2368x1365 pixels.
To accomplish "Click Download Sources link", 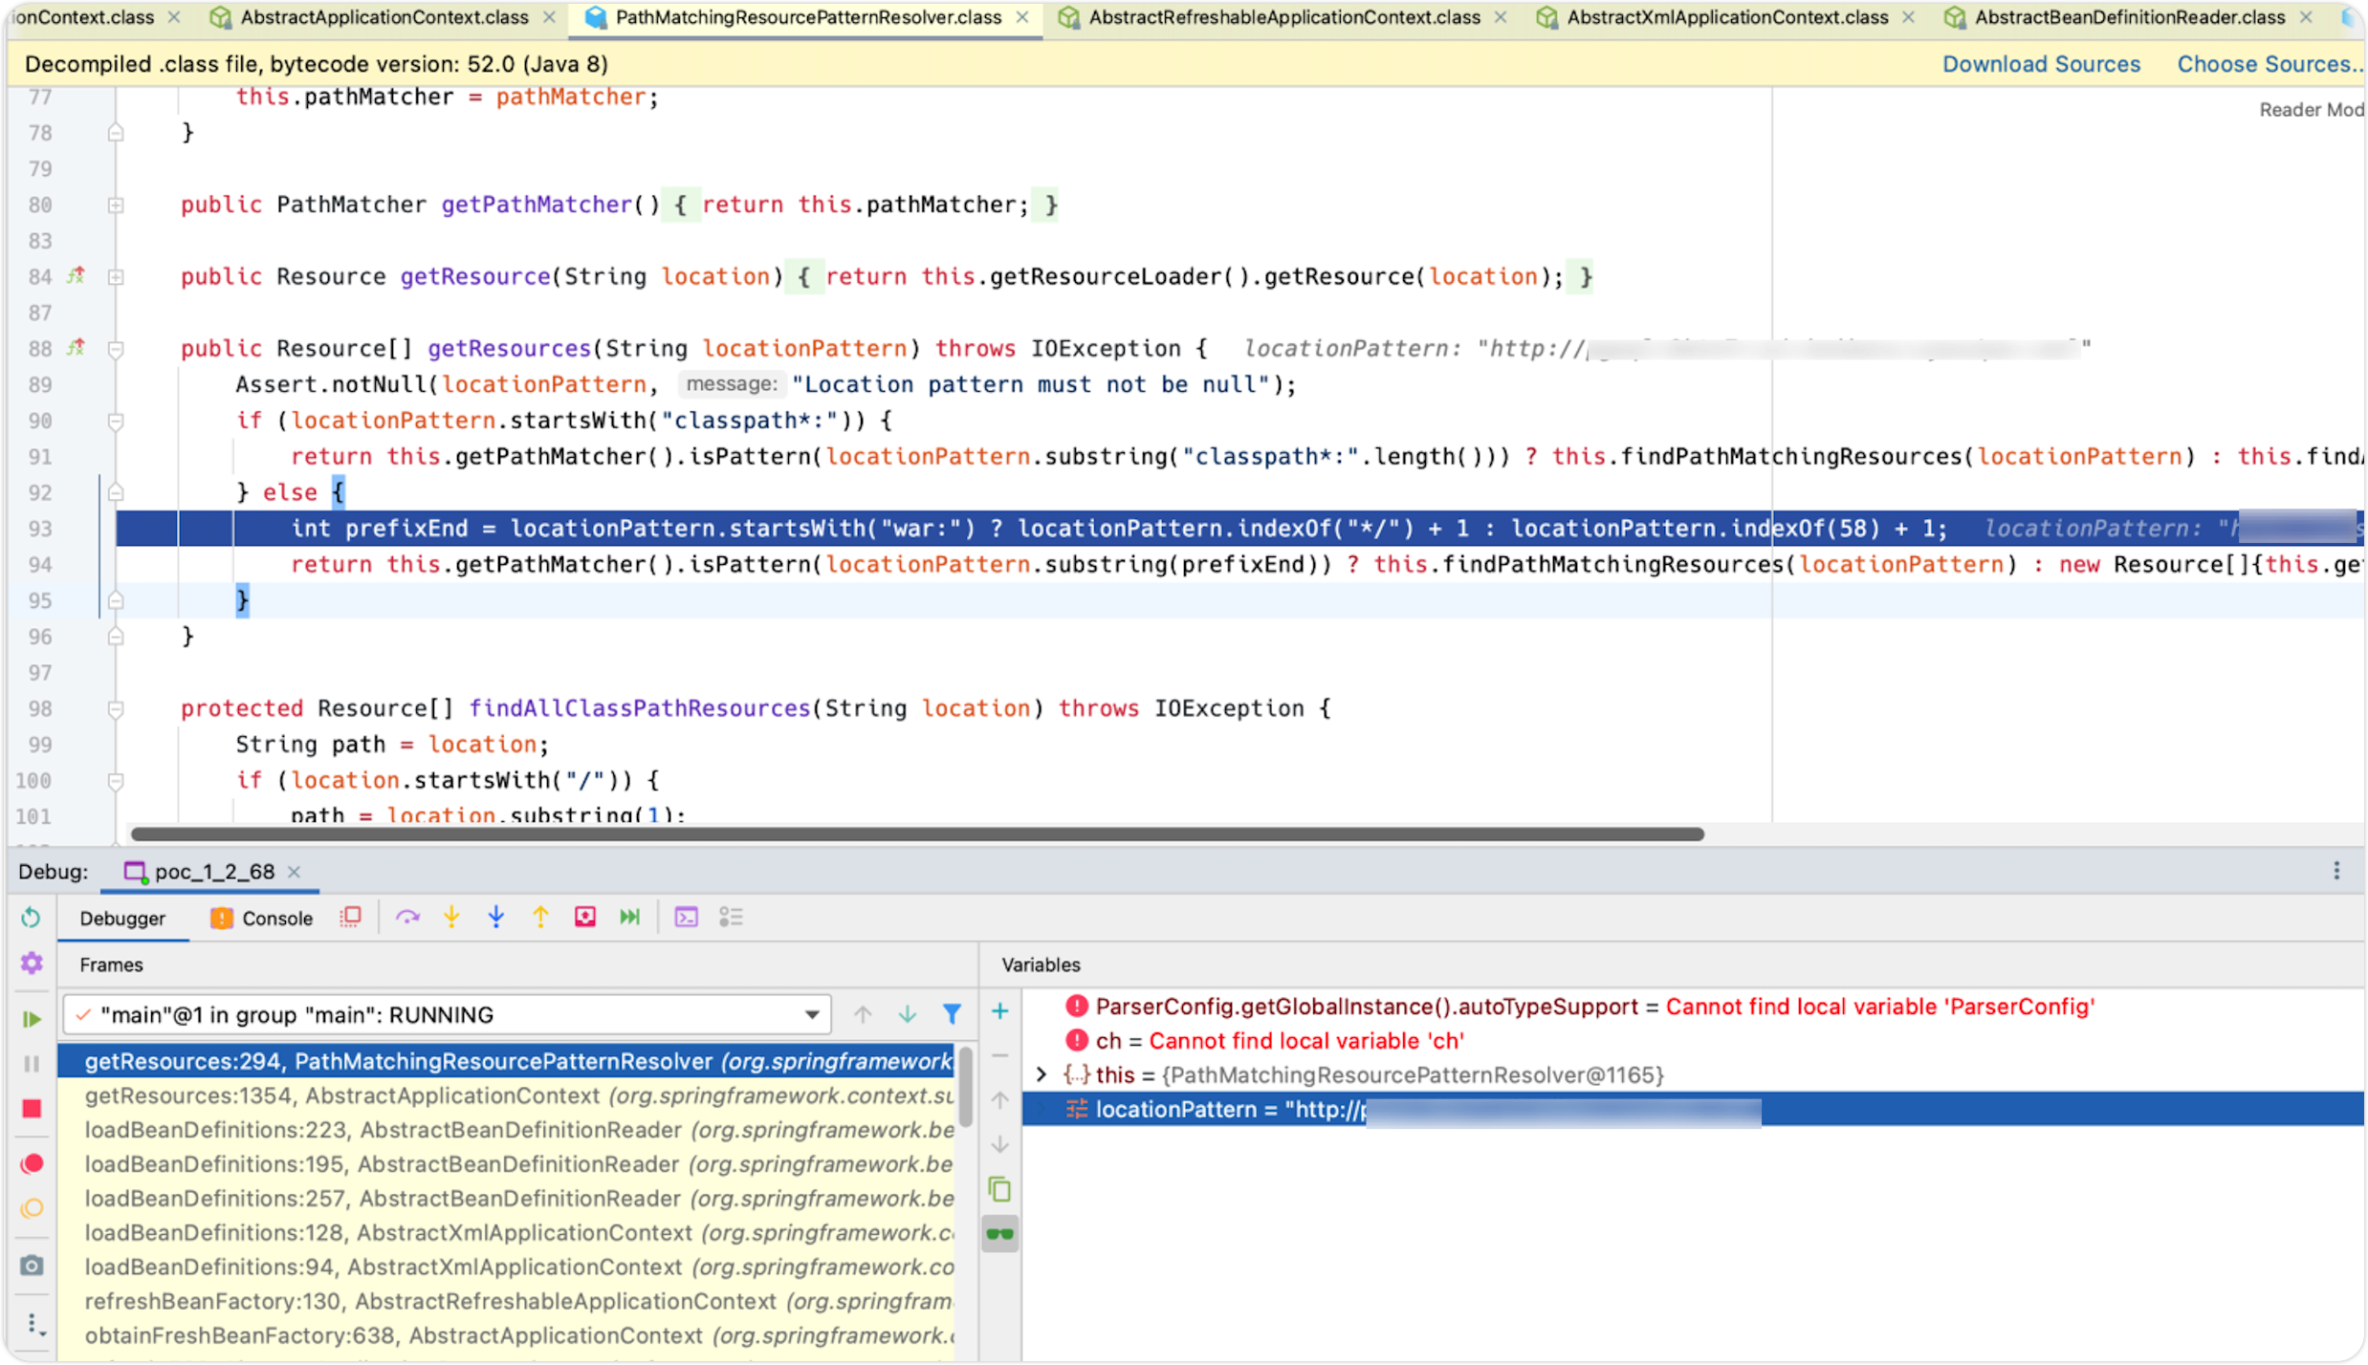I will coord(2041,64).
